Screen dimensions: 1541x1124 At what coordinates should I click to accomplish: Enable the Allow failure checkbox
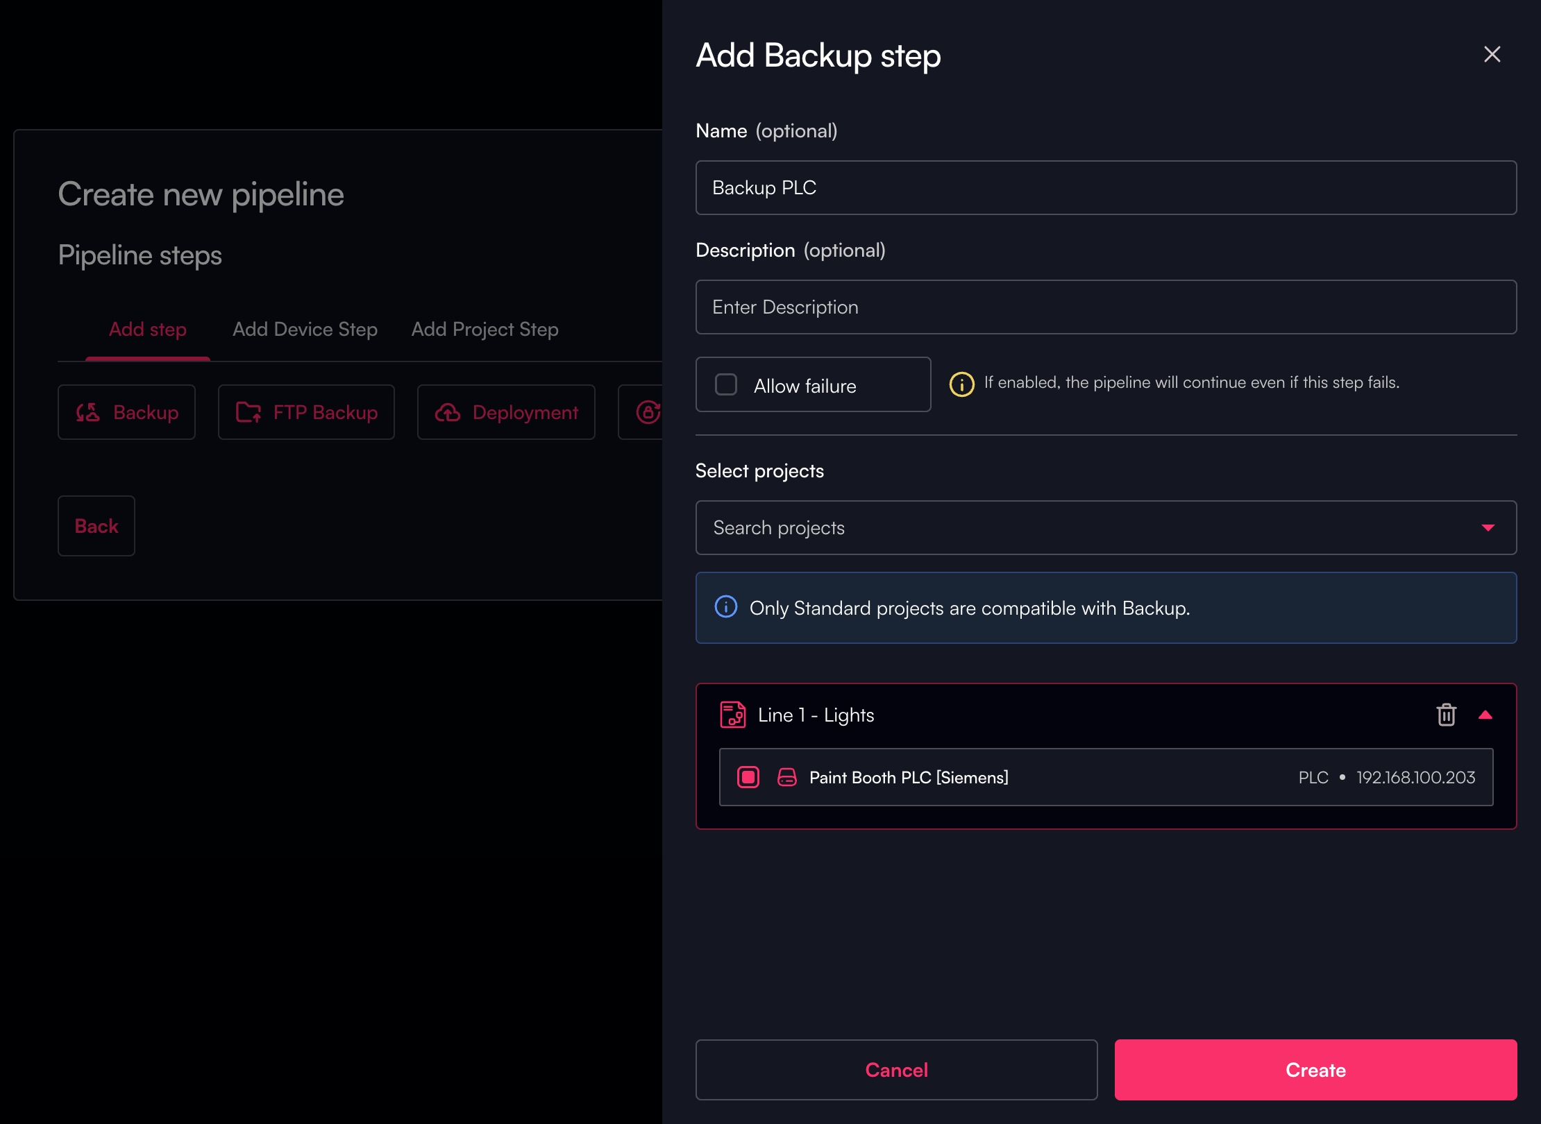coord(726,384)
